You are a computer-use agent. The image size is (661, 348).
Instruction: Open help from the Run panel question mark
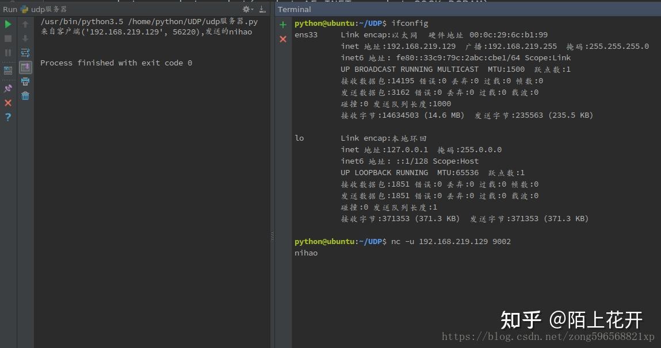click(7, 117)
